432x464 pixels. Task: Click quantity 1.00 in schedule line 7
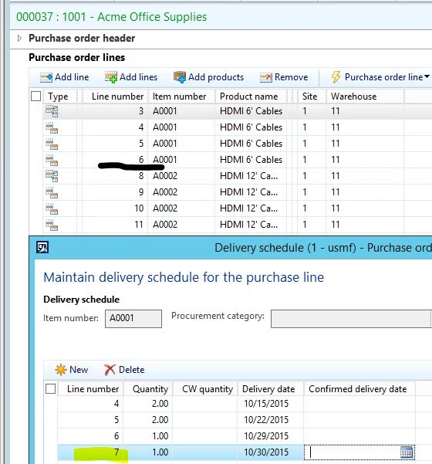[160, 452]
